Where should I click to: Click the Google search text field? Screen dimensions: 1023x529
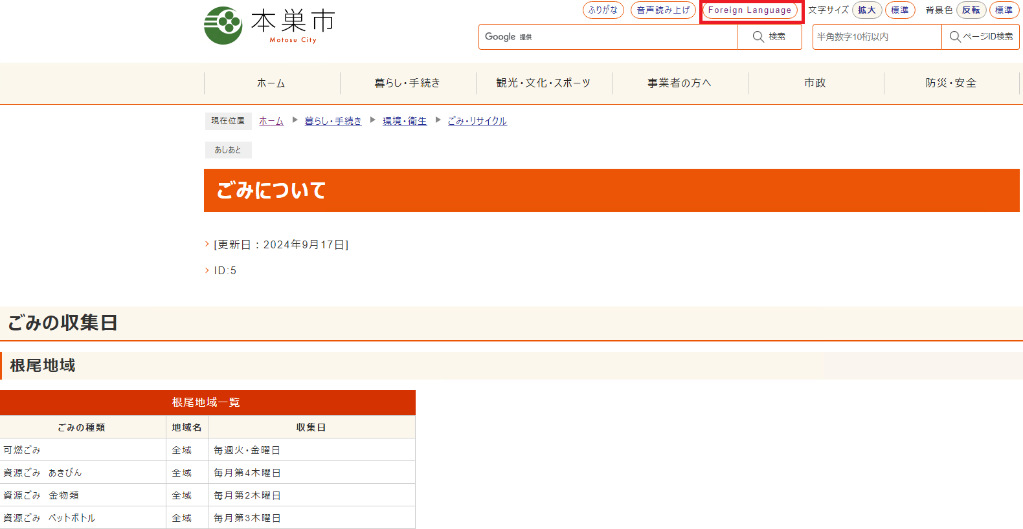click(x=622, y=37)
